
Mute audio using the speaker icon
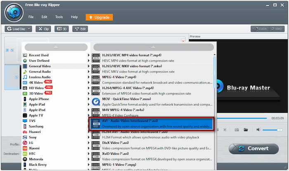coord(258,129)
